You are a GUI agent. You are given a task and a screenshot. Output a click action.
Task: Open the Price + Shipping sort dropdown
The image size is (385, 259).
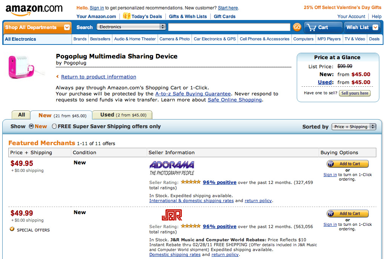click(x=353, y=127)
